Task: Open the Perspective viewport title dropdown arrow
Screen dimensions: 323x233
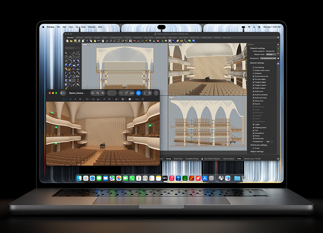Action: 181,45
